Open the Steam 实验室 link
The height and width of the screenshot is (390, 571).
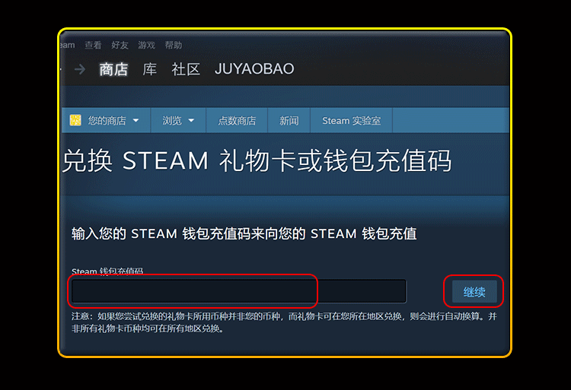click(x=352, y=120)
